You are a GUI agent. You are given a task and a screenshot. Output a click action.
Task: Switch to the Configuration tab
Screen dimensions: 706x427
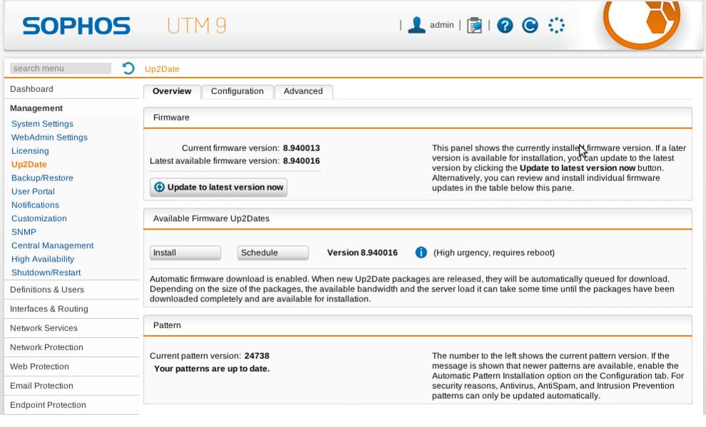[x=237, y=91]
